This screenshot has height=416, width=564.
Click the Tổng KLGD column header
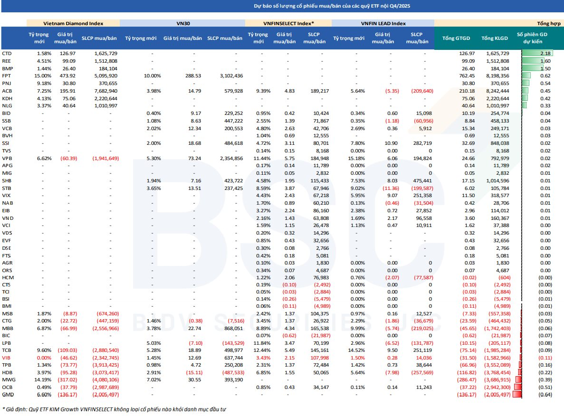coord(494,38)
